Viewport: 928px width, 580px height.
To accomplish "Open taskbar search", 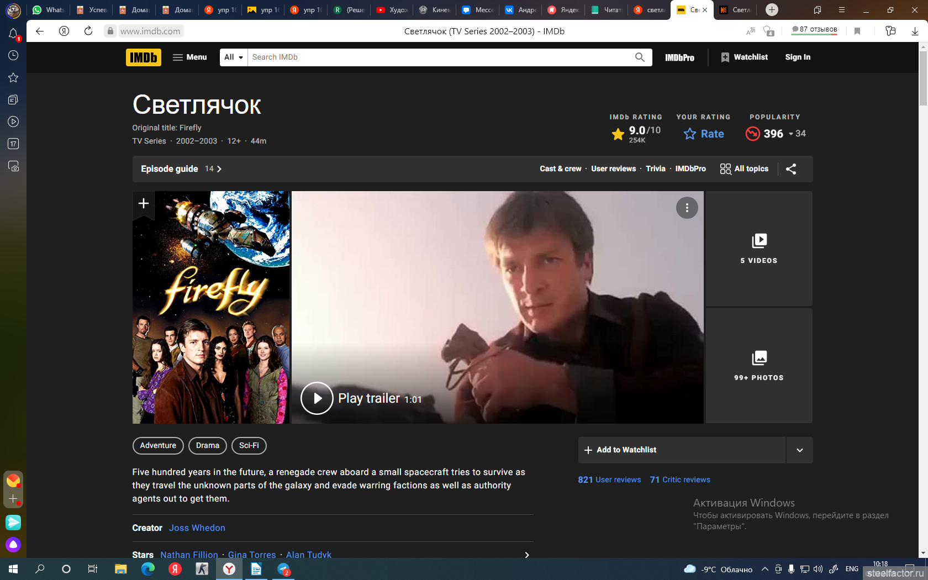I will pos(40,569).
